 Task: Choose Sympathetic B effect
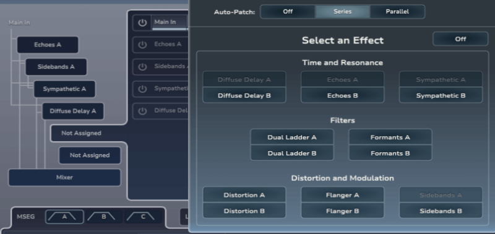pos(441,95)
